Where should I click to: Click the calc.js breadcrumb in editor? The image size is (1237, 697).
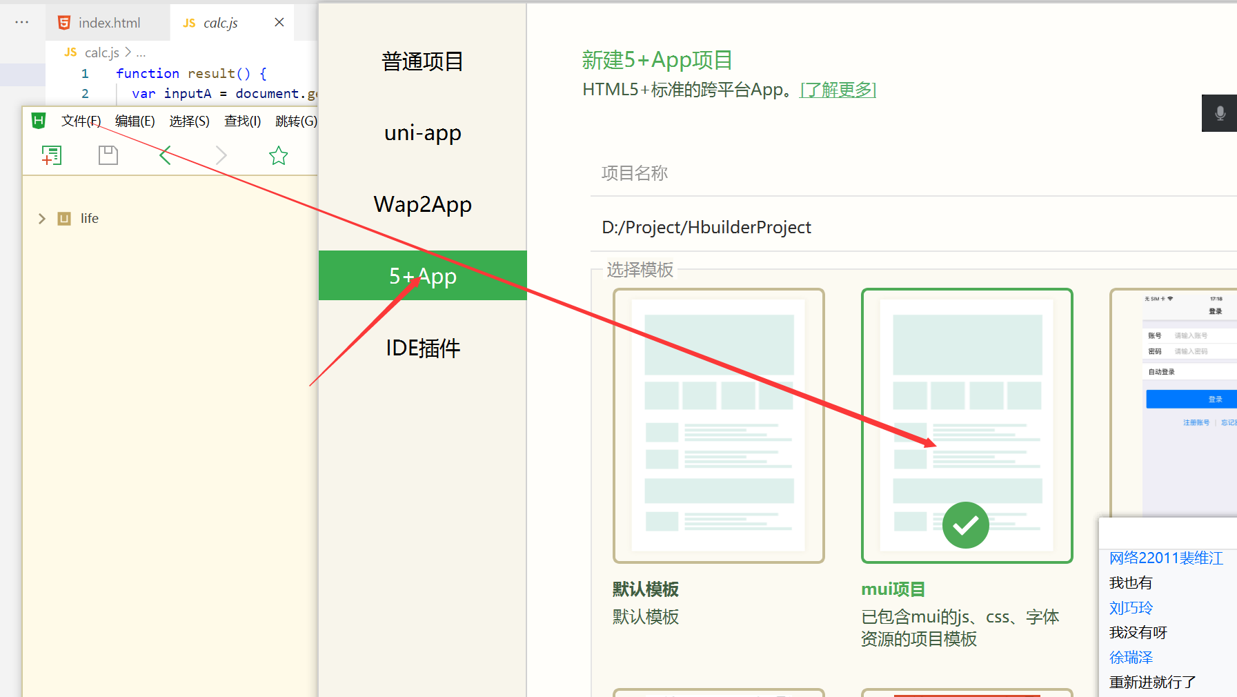click(x=101, y=52)
